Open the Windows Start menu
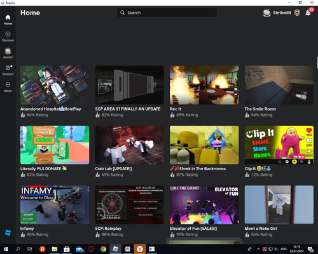 pyautogui.click(x=6, y=249)
